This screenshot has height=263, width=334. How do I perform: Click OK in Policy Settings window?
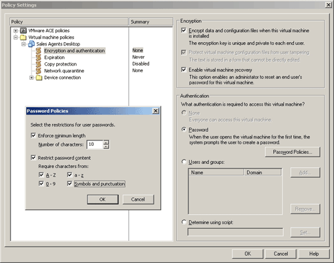[x=248, y=254]
